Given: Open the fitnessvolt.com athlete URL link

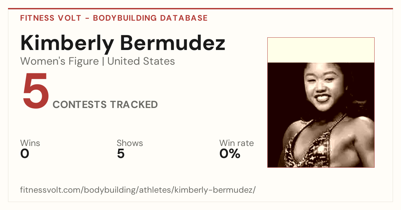Looking at the screenshot, I should pyautogui.click(x=138, y=190).
